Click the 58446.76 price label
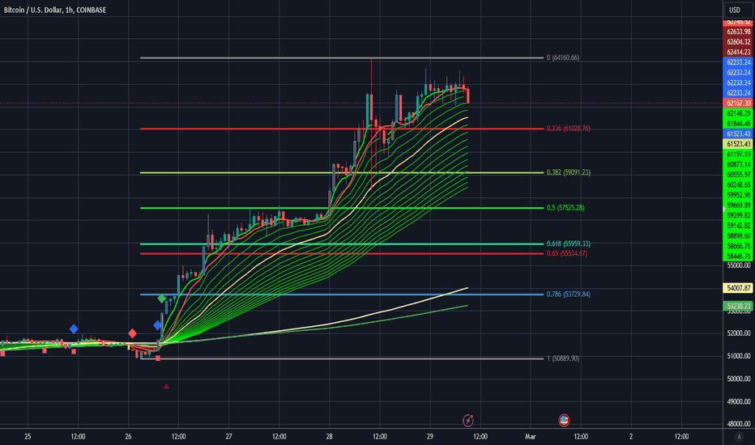The height and width of the screenshot is (445, 755). tap(739, 256)
